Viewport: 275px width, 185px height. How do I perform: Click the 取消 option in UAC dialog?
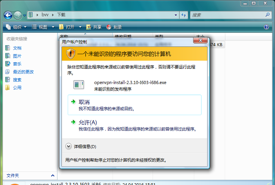click(134, 105)
